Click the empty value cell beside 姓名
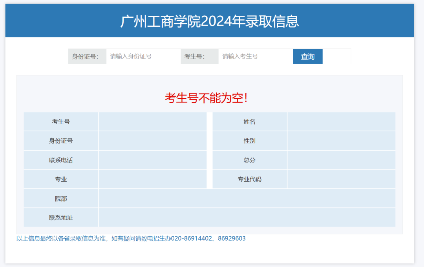424x267 pixels. (x=341, y=121)
